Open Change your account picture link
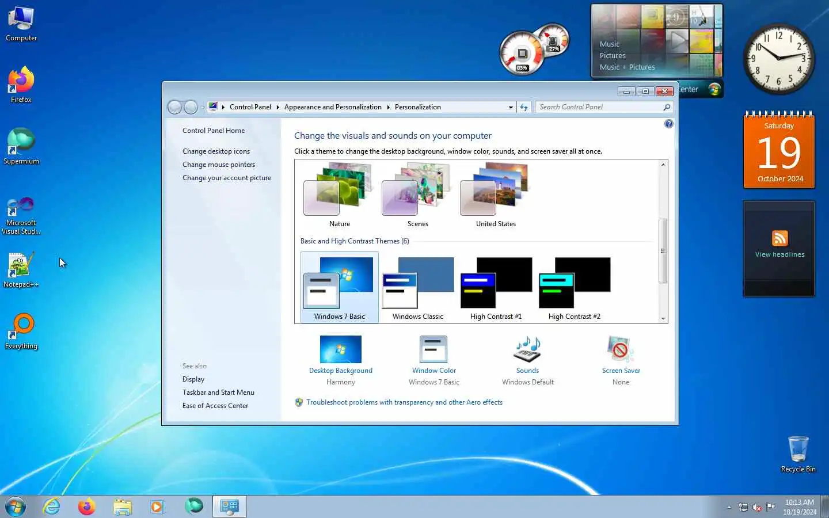The width and height of the screenshot is (829, 518). click(227, 178)
